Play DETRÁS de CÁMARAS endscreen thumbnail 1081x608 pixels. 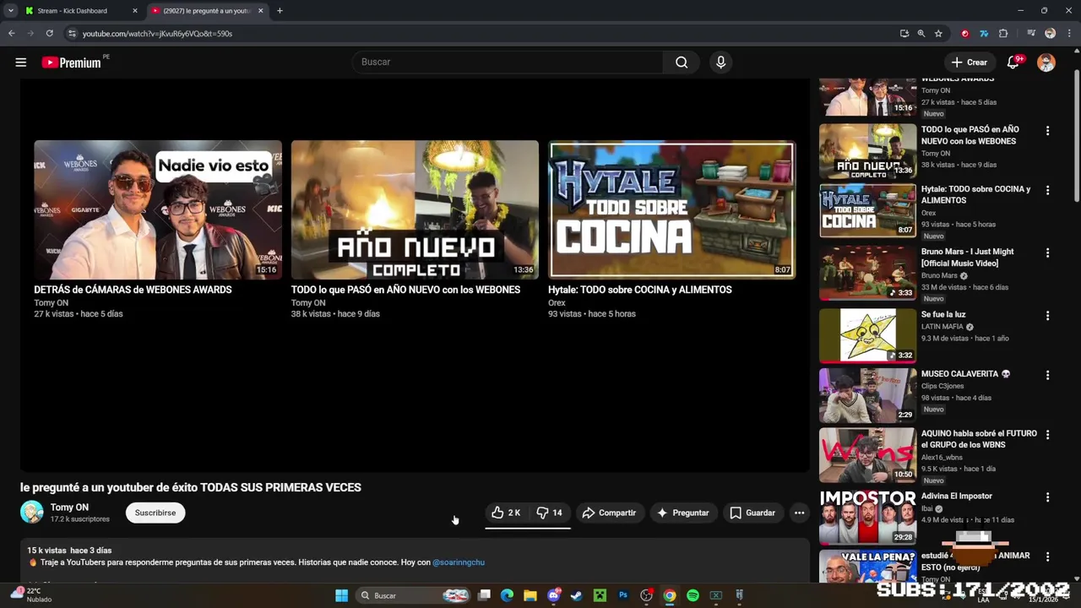tap(158, 209)
